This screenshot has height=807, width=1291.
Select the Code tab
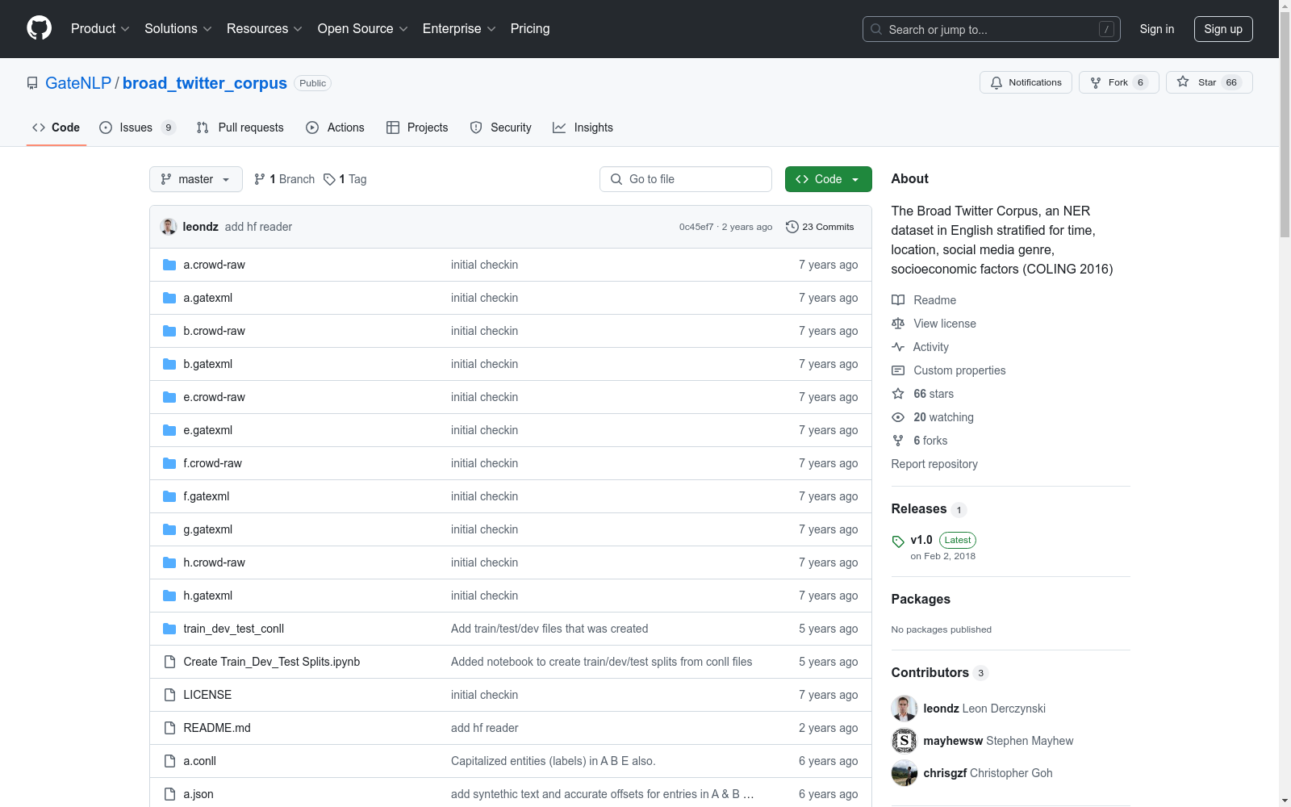(x=56, y=128)
